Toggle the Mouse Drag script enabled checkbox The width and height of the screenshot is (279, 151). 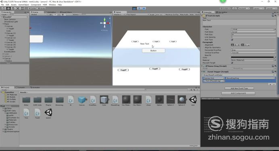pos(206,66)
